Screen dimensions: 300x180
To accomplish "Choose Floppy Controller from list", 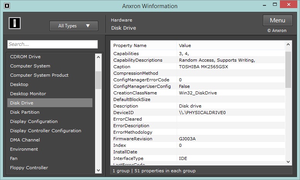I will pos(29,168).
